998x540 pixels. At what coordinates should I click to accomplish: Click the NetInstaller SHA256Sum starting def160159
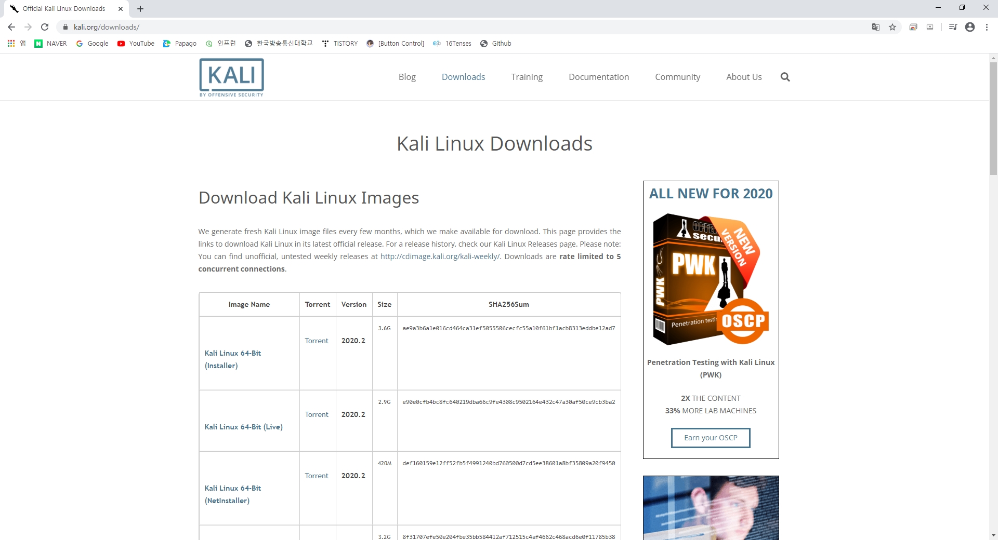pos(508,463)
